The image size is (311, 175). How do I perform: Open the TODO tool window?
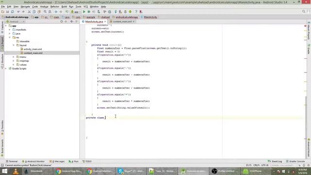tap(87, 161)
